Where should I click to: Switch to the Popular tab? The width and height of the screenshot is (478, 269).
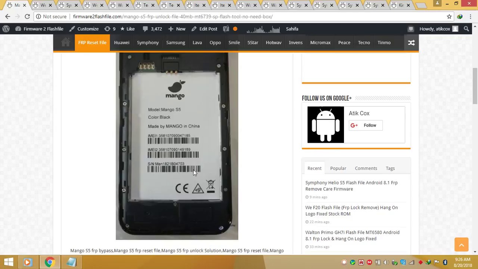pos(338,168)
